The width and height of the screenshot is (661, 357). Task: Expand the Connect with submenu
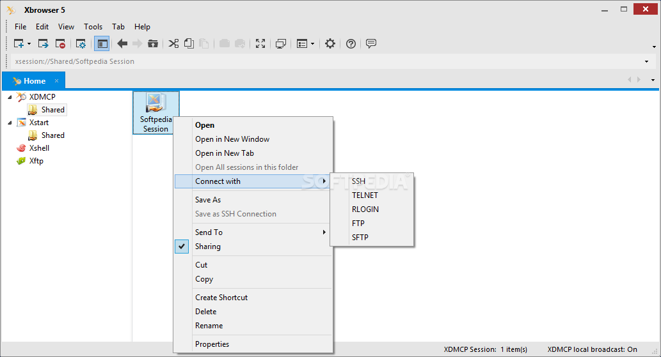(x=253, y=181)
